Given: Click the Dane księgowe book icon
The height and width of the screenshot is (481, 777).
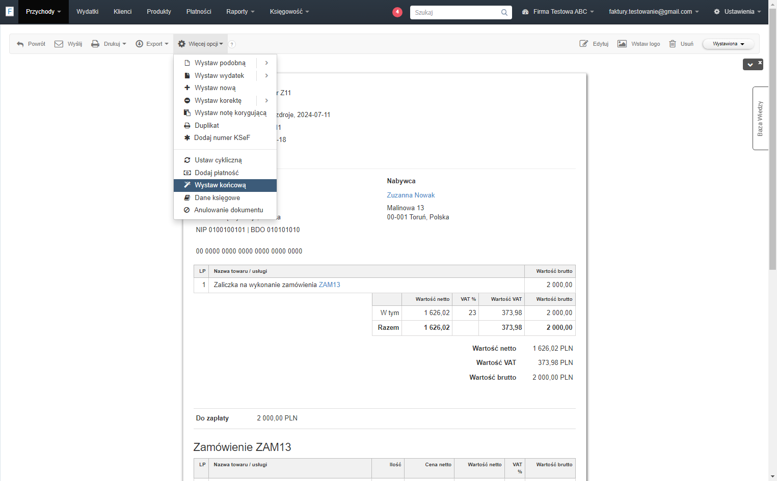Looking at the screenshot, I should 187,197.
